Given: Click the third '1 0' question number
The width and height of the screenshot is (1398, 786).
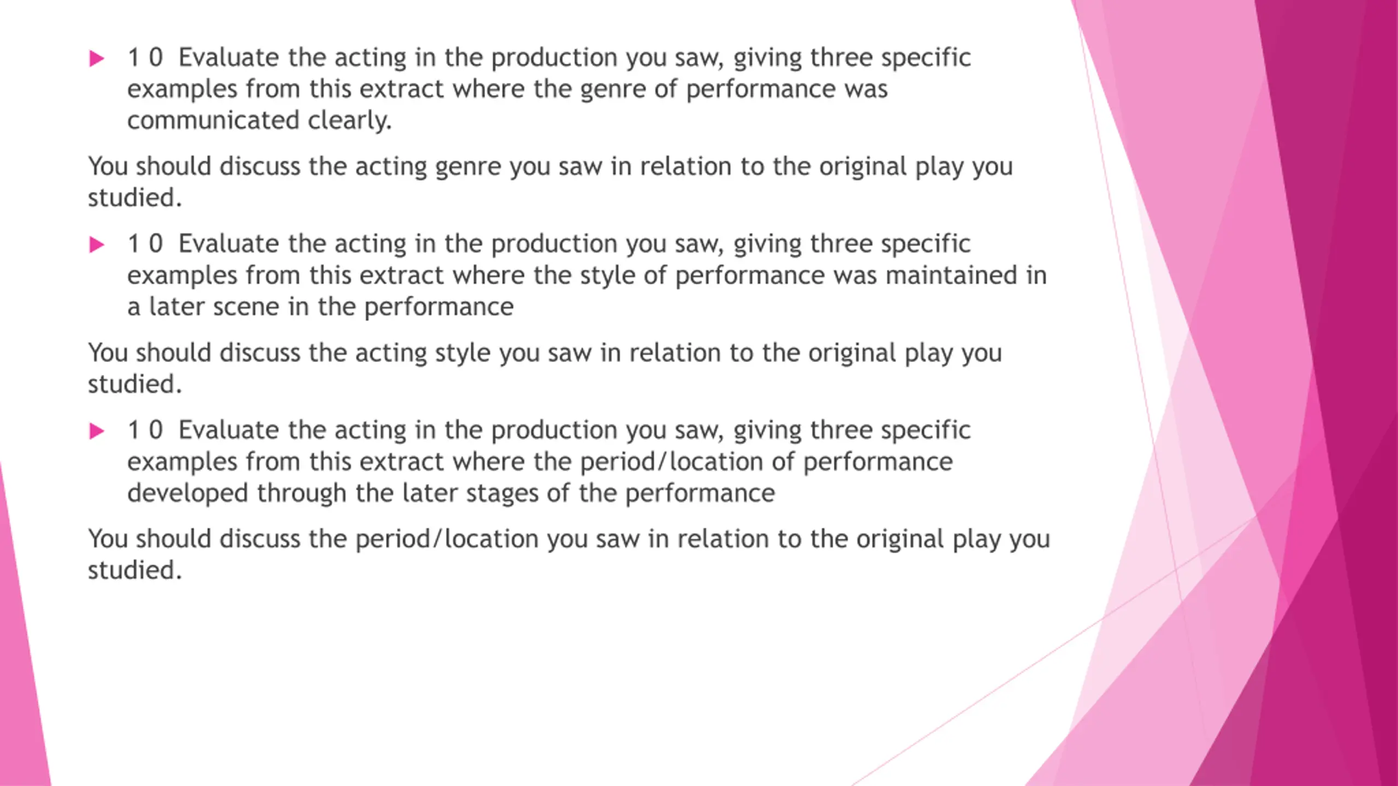Looking at the screenshot, I should [145, 431].
